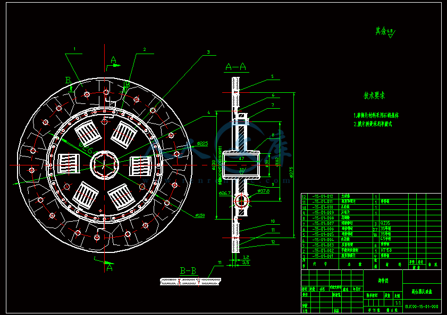The width and height of the screenshot is (447, 315).
Task: Select part code -15-01-008 in table
Action: tap(323, 218)
